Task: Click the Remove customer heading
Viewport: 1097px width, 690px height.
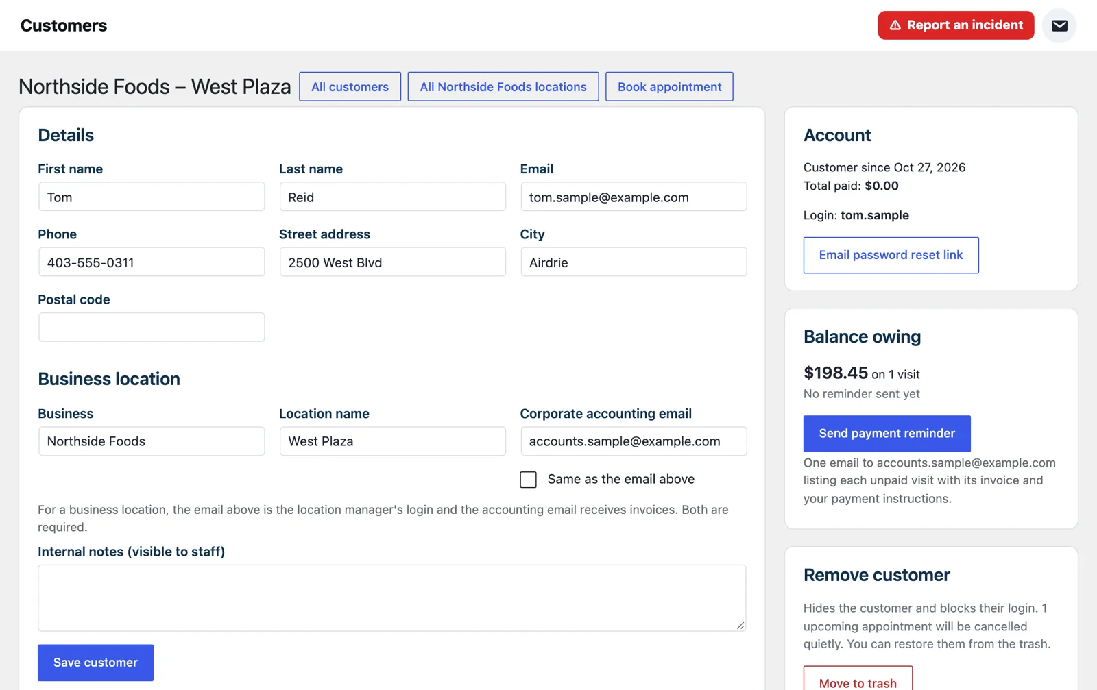Action: (x=876, y=575)
